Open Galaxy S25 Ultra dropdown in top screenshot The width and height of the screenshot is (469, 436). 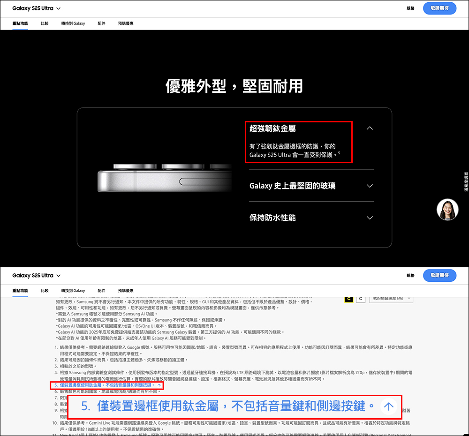click(36, 8)
